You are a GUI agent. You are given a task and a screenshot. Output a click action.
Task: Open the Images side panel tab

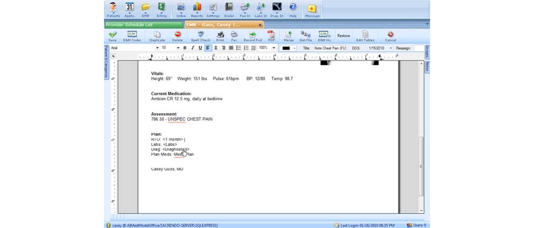[427, 51]
